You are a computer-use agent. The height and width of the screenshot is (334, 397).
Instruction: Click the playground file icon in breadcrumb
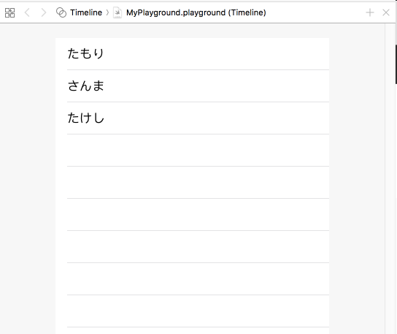117,12
